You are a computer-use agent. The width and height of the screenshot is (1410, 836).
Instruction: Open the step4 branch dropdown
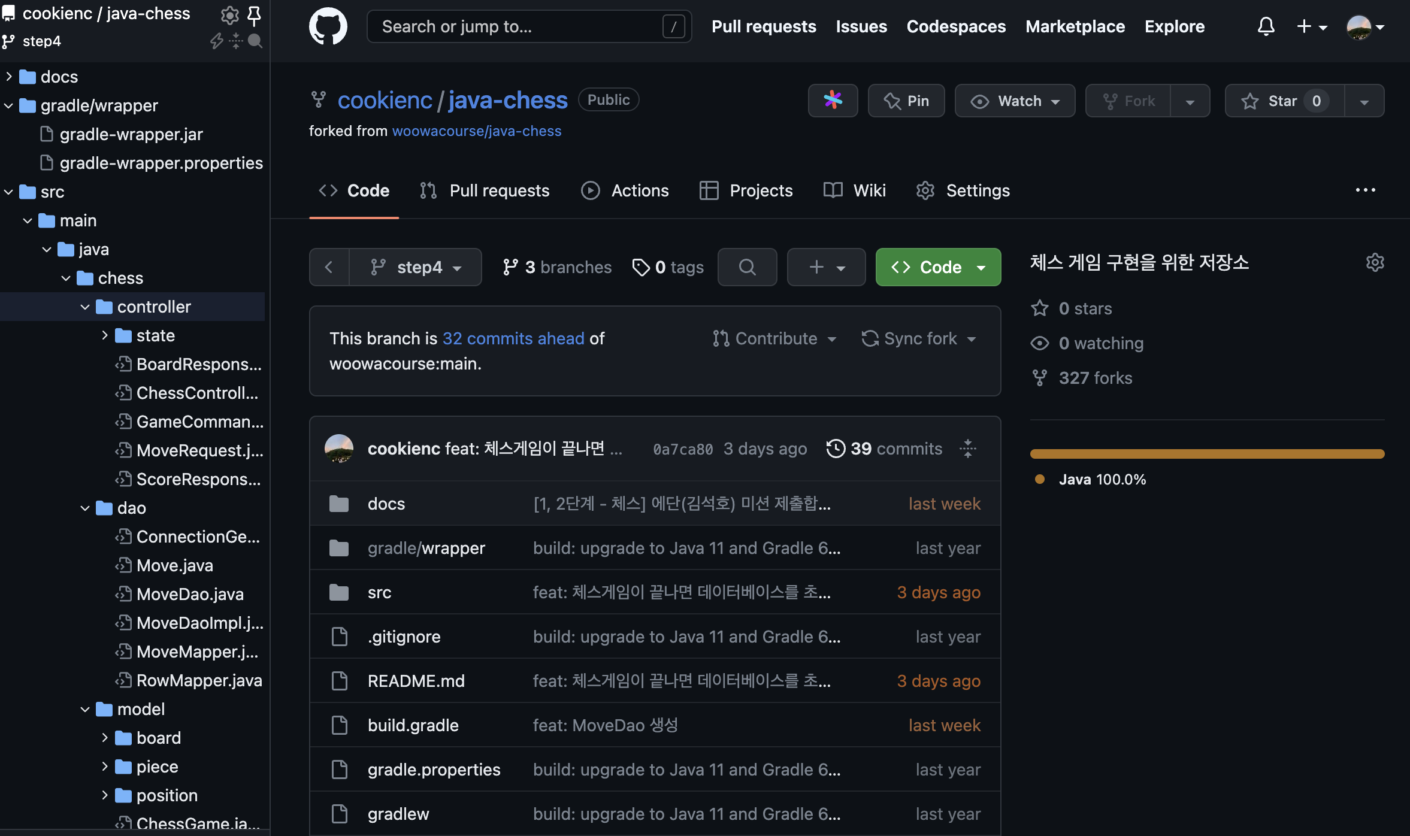[x=416, y=267]
